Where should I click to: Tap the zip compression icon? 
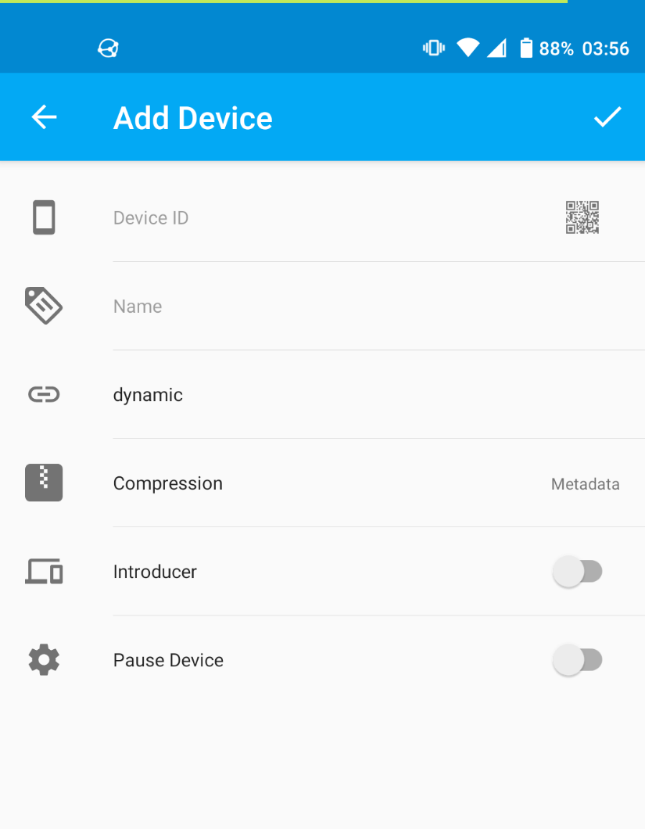pos(44,483)
